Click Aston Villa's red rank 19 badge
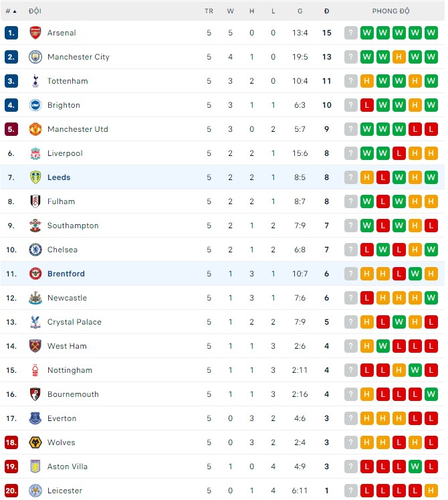 (11, 467)
